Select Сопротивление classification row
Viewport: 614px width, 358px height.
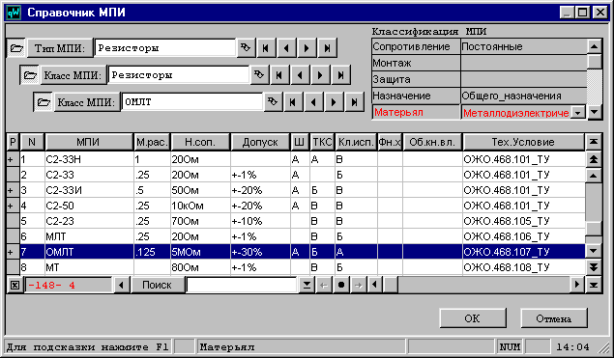(479, 46)
